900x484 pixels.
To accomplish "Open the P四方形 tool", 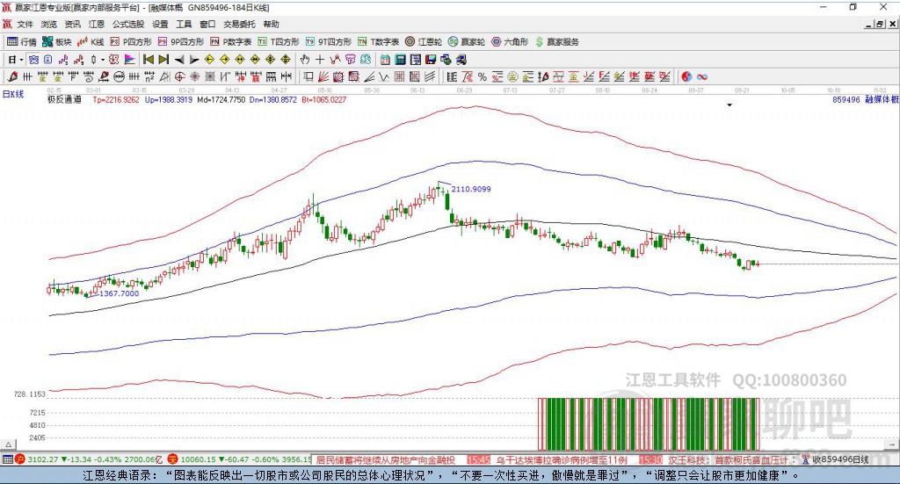I will coord(131,42).
